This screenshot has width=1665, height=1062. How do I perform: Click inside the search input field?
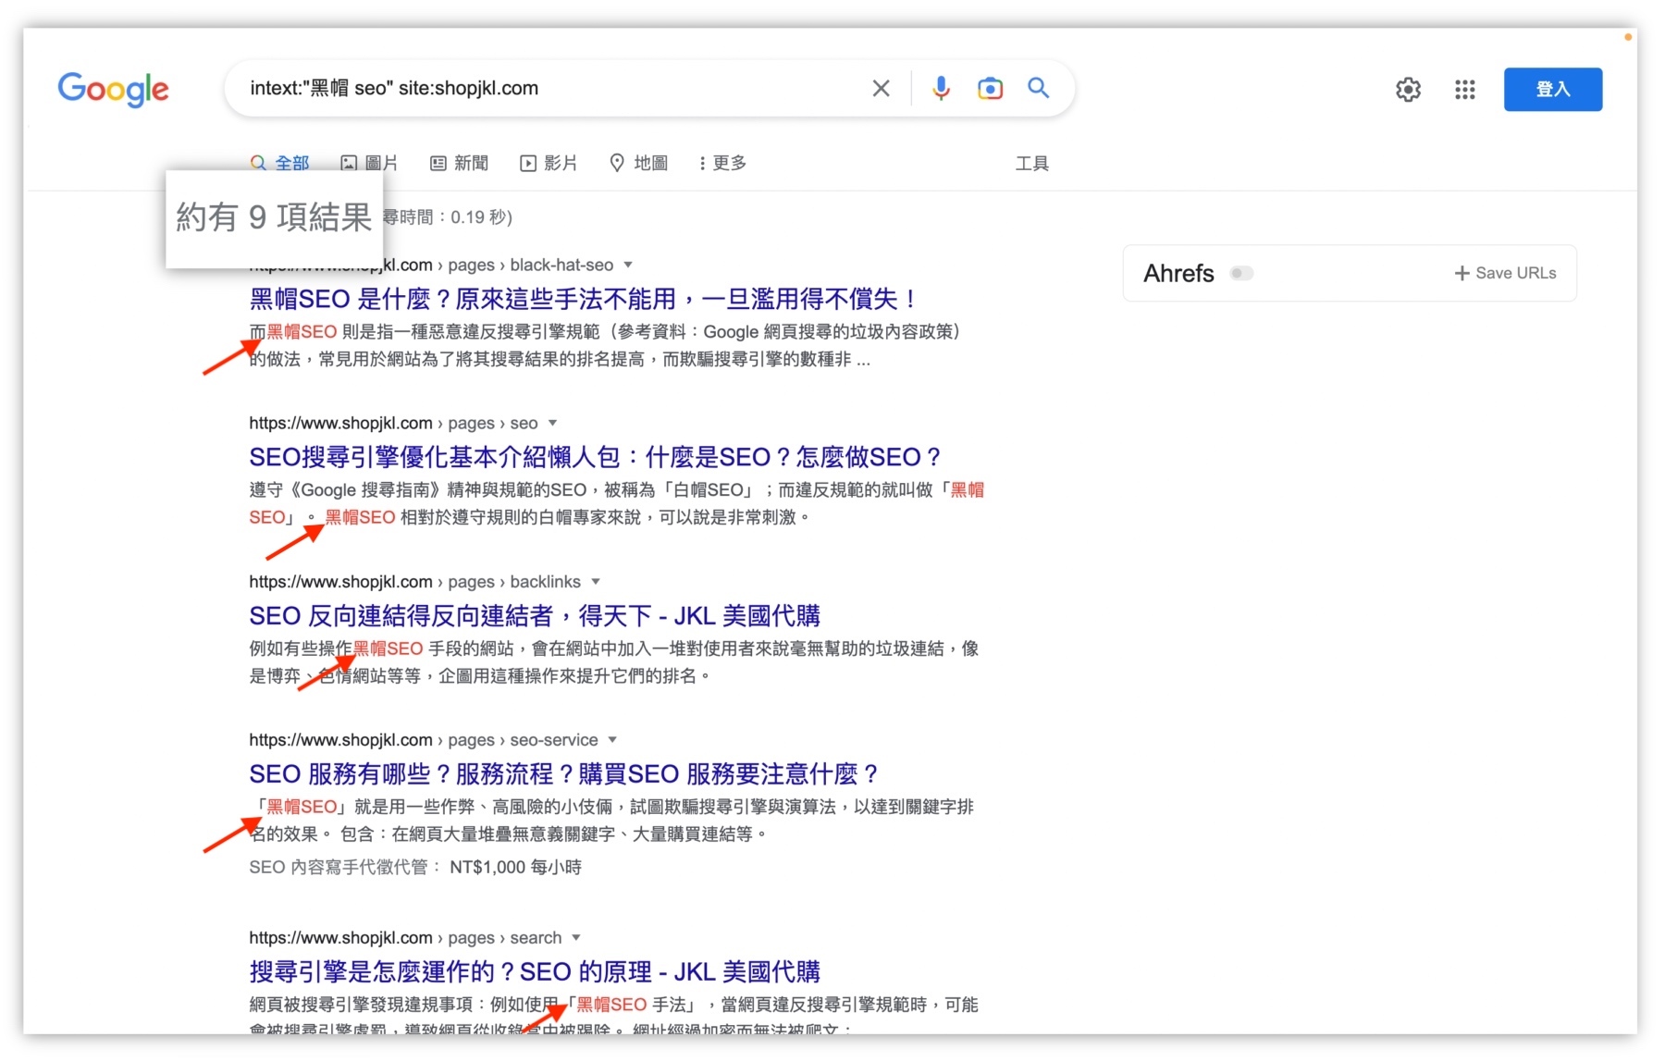pos(555,88)
